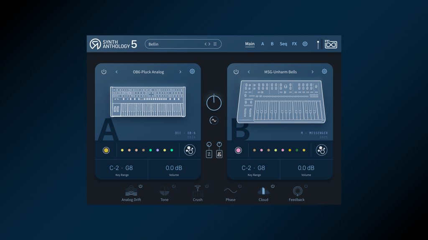Toggle Analog Drift power switch
This screenshot has height=240, width=428.
[140, 186]
